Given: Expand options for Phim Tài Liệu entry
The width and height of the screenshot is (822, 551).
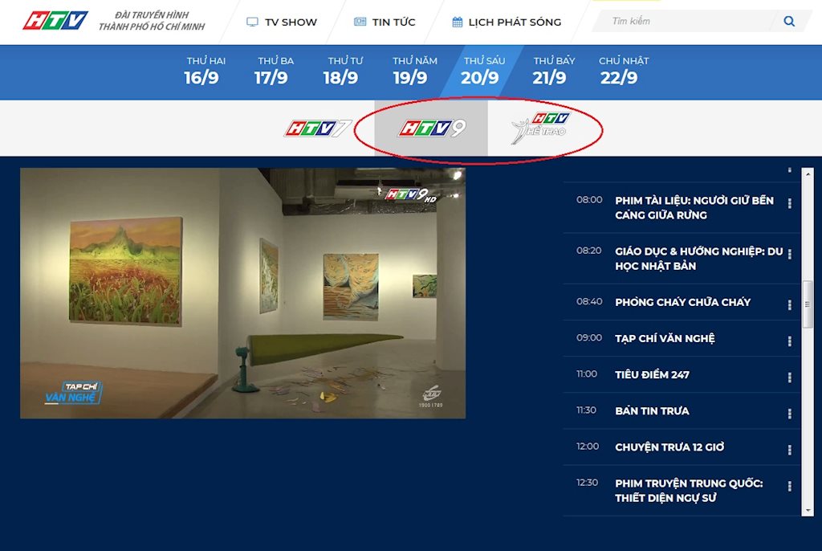Looking at the screenshot, I should [x=790, y=203].
